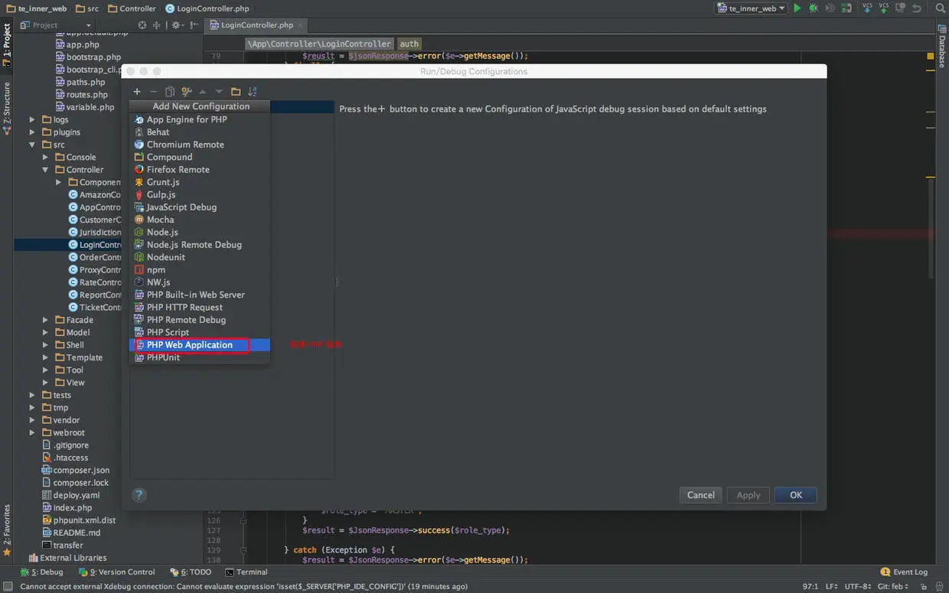Expand the plugins folder in project tree
This screenshot has width=949, height=593.
pos(32,132)
